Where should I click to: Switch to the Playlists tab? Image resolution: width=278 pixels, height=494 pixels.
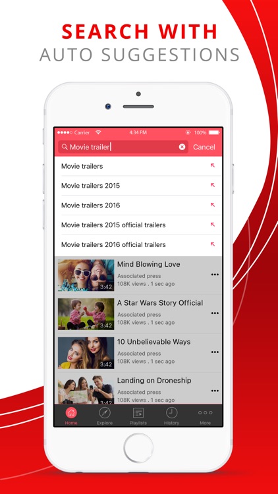click(x=138, y=416)
